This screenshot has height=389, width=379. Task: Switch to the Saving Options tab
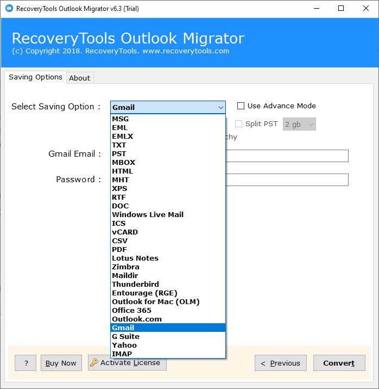[x=35, y=77]
